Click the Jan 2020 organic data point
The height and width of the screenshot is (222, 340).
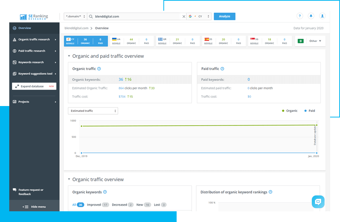pyautogui.click(x=317, y=125)
